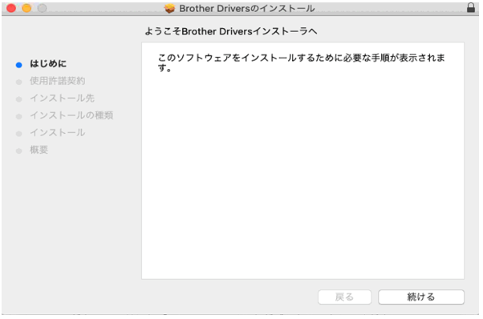Select the 概要 step in the sidebar

39,150
